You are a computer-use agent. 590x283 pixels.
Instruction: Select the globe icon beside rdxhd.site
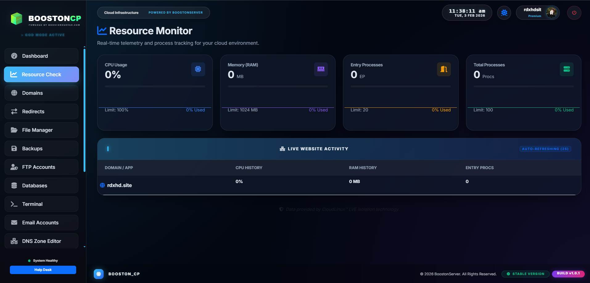(102, 185)
